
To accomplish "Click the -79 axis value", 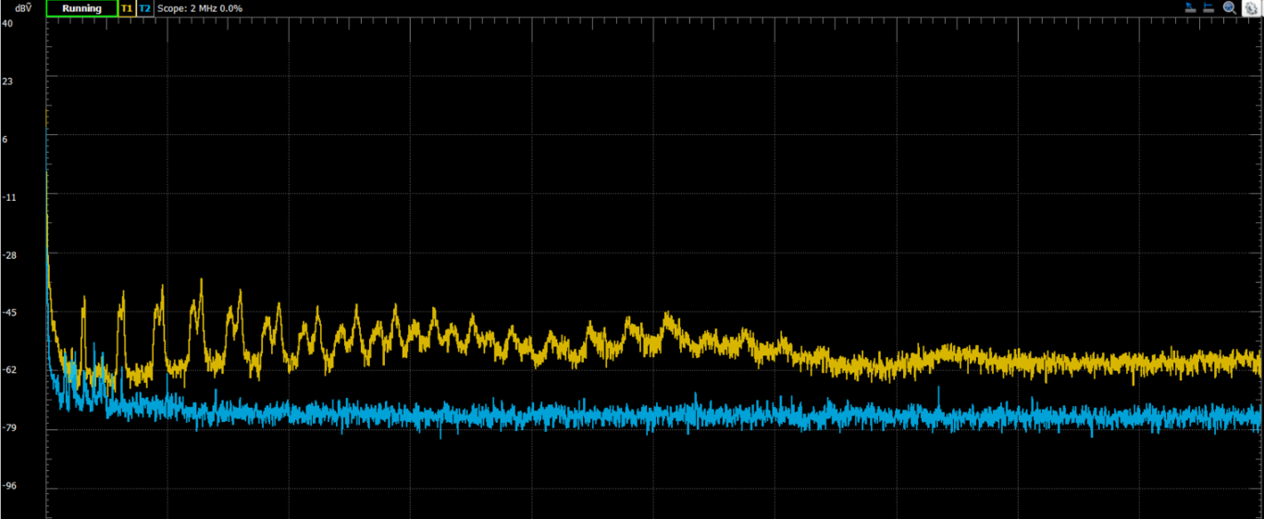I will pos(8,428).
